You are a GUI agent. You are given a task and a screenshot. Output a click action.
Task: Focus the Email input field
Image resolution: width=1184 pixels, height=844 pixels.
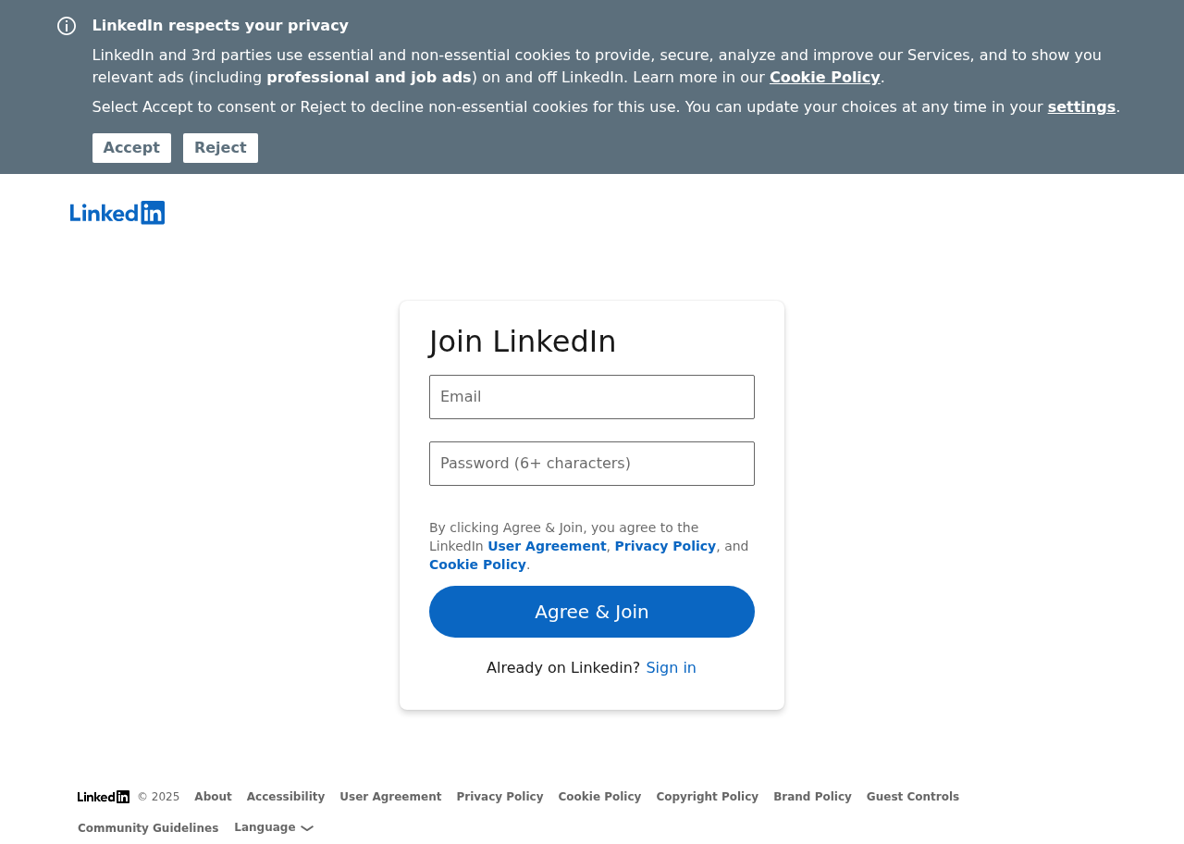pos(592,397)
